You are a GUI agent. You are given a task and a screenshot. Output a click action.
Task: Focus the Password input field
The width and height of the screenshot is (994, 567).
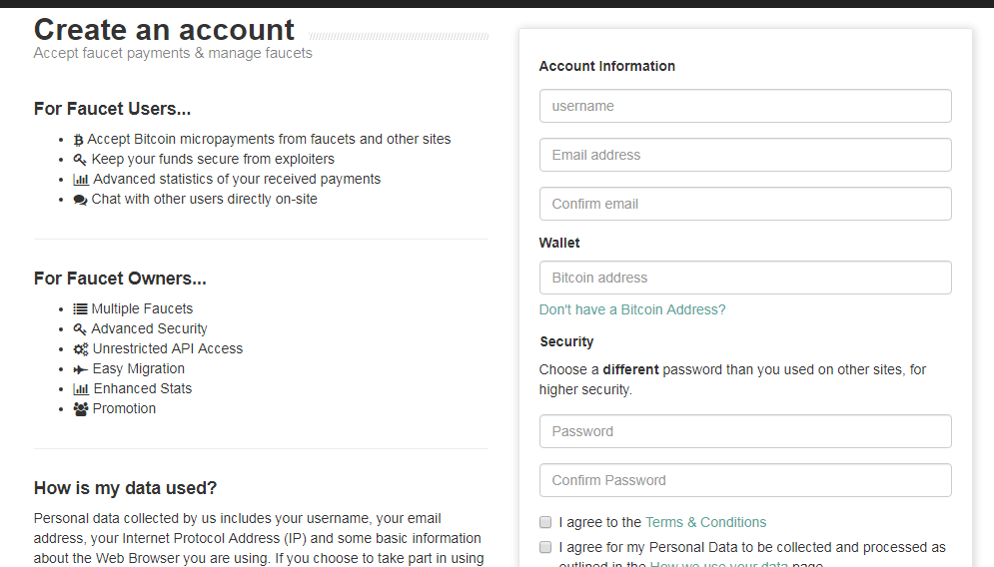[x=745, y=431]
